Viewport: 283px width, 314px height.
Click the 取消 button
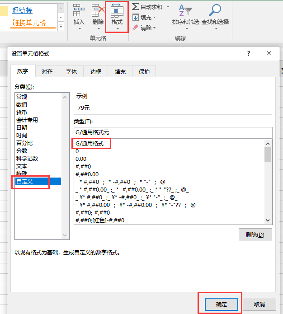[x=259, y=305]
